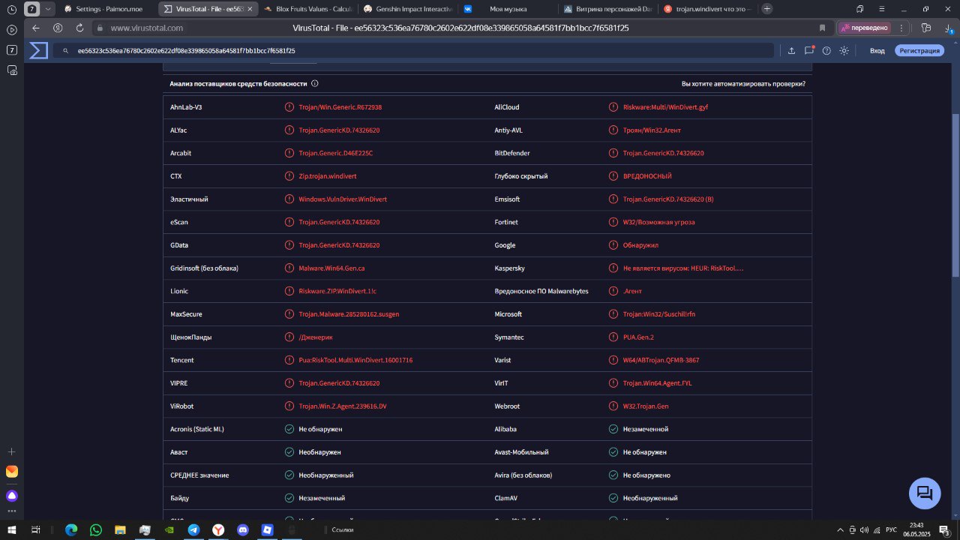960x540 pixels.
Task: Switch to the trojan.windivert search tab
Action: click(x=708, y=9)
